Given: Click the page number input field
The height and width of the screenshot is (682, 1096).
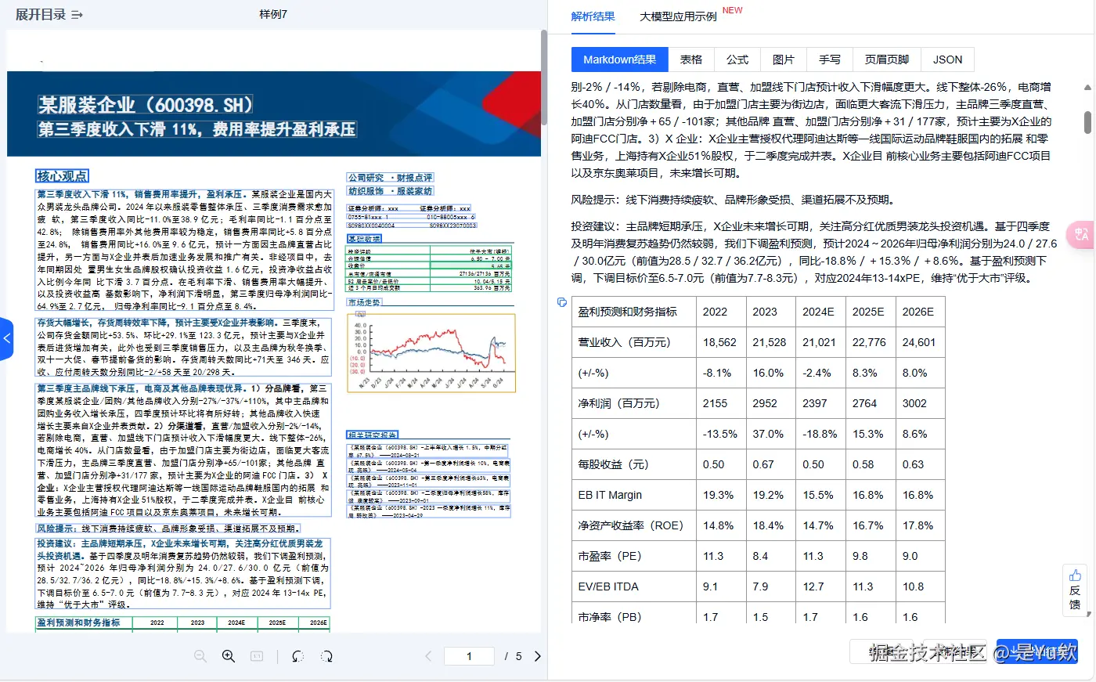Looking at the screenshot, I should tap(469, 656).
